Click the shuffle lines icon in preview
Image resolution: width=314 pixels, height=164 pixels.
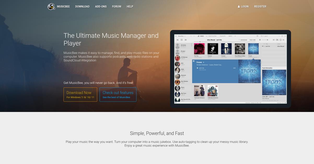pos(283,40)
